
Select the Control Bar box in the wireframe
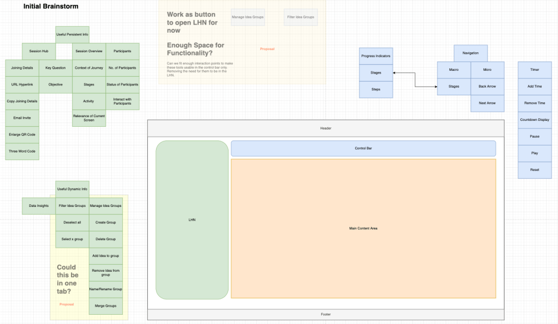click(363, 148)
